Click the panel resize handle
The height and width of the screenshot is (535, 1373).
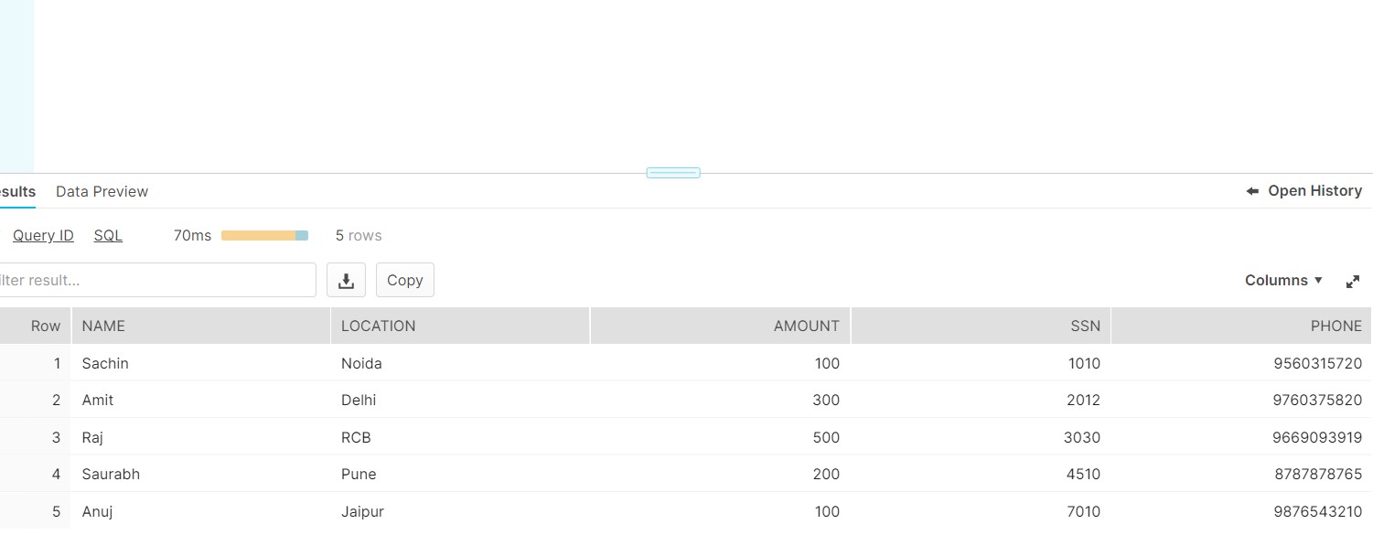tap(673, 172)
